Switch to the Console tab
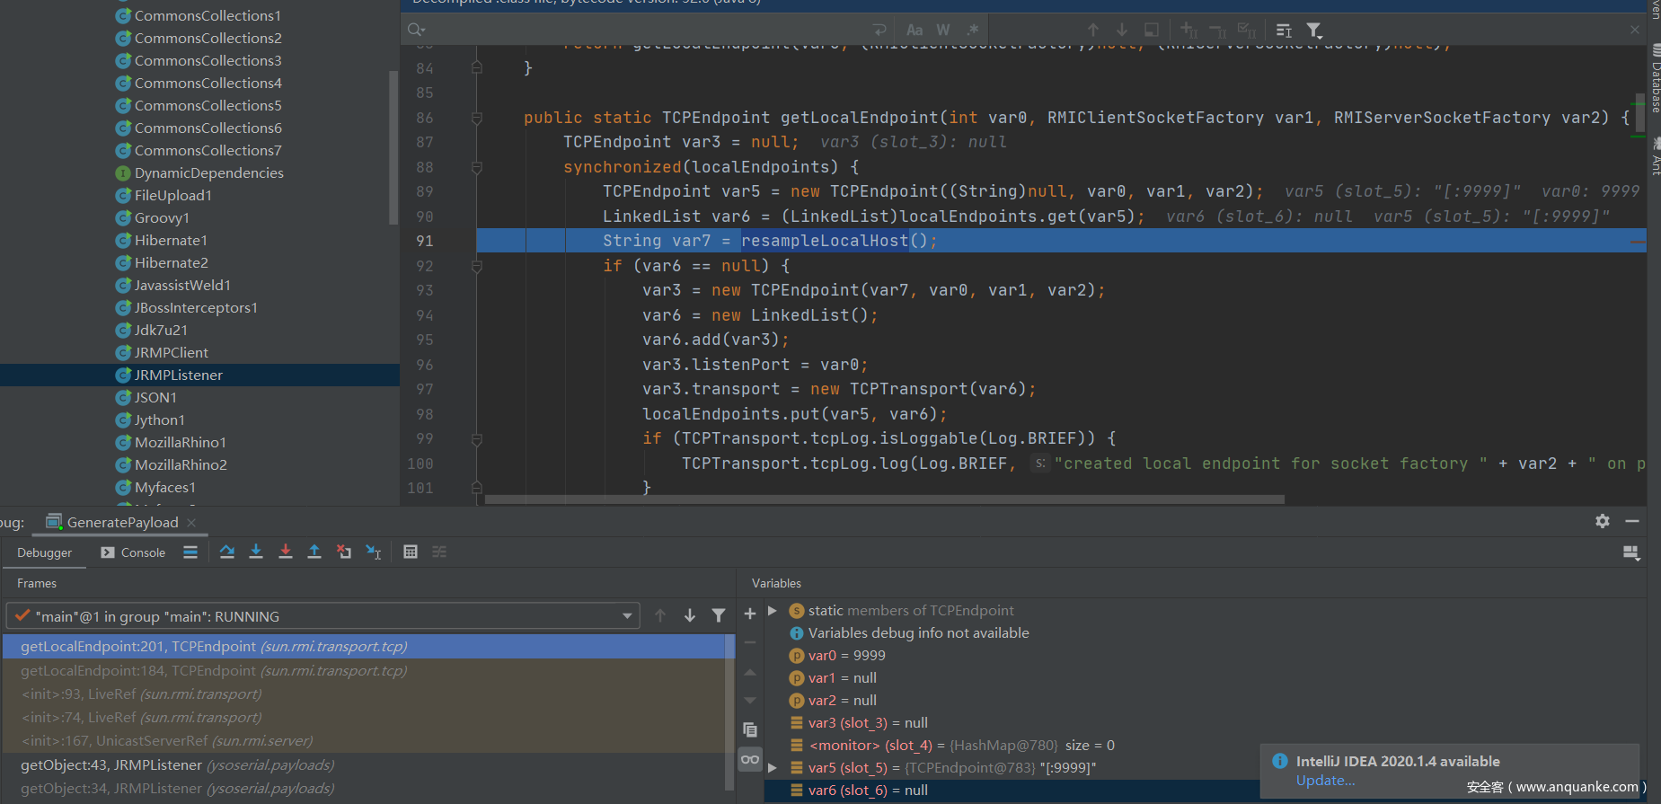This screenshot has height=804, width=1661. pyautogui.click(x=134, y=552)
